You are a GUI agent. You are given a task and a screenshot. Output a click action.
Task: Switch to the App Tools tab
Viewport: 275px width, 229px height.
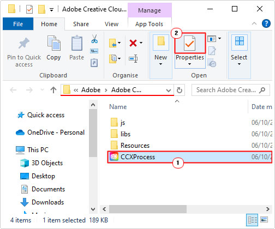click(x=149, y=24)
